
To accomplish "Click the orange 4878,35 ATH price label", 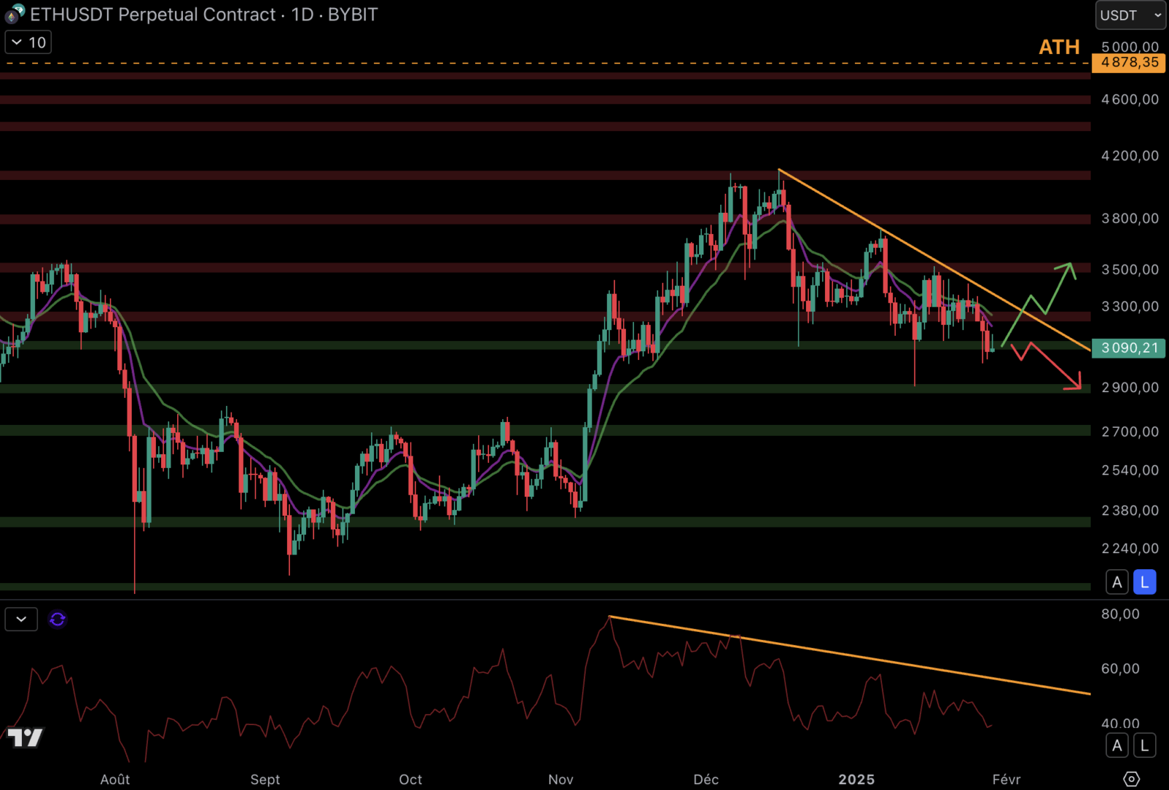I will click(x=1129, y=63).
